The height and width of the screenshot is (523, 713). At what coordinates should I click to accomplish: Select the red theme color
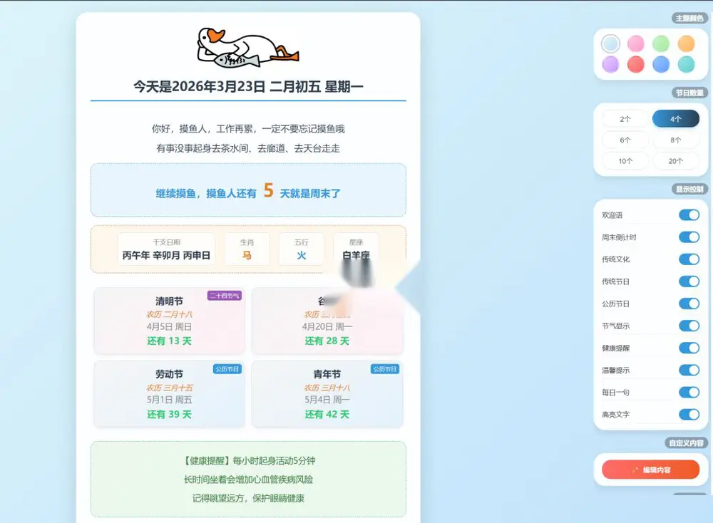click(636, 64)
